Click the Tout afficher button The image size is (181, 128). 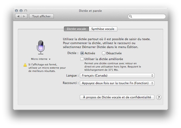(x=41, y=16)
